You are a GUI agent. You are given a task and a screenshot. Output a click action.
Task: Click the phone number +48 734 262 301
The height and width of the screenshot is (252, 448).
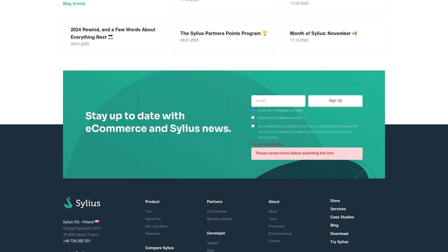point(77,241)
